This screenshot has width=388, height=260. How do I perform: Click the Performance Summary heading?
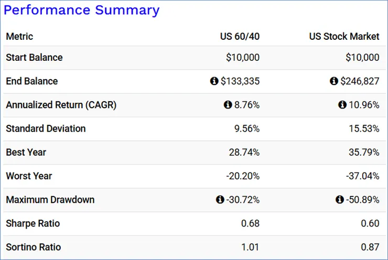[81, 10]
